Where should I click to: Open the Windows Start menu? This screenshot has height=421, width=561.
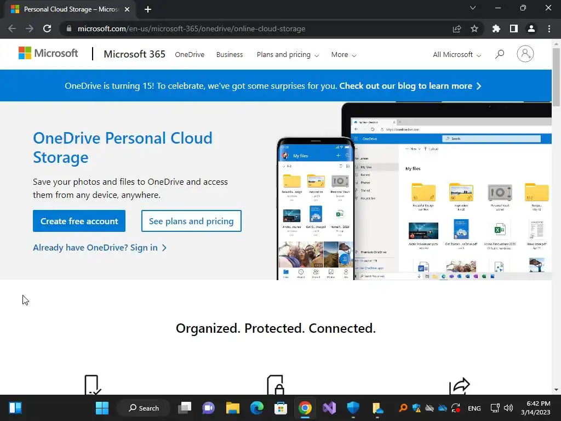pyautogui.click(x=102, y=408)
